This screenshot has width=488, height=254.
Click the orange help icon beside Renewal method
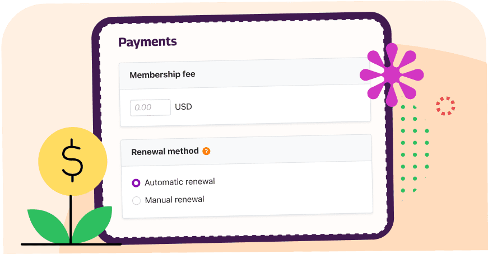[206, 151]
